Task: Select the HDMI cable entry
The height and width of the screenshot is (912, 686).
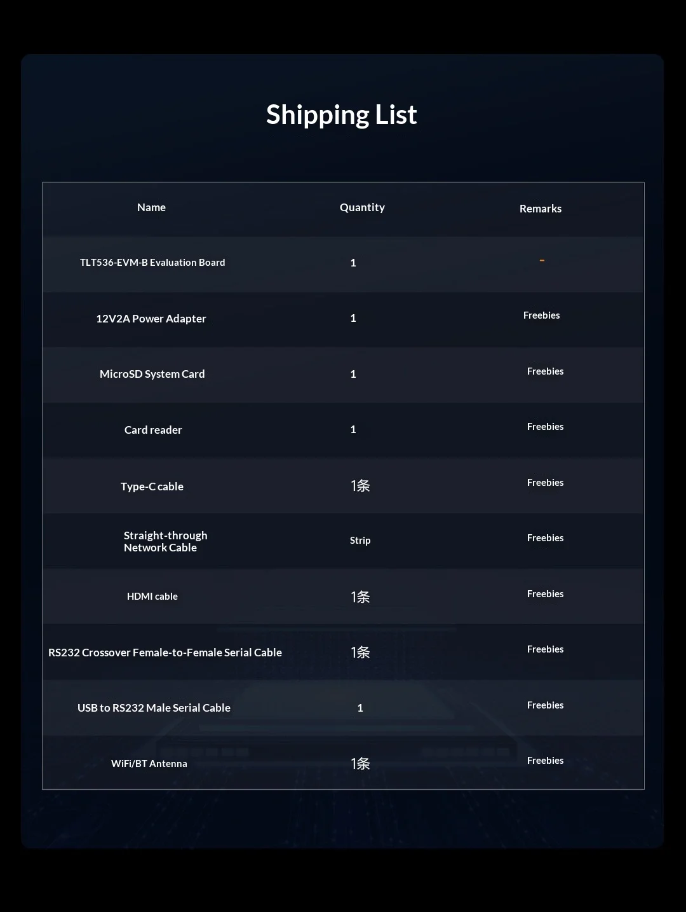Action: tap(152, 597)
